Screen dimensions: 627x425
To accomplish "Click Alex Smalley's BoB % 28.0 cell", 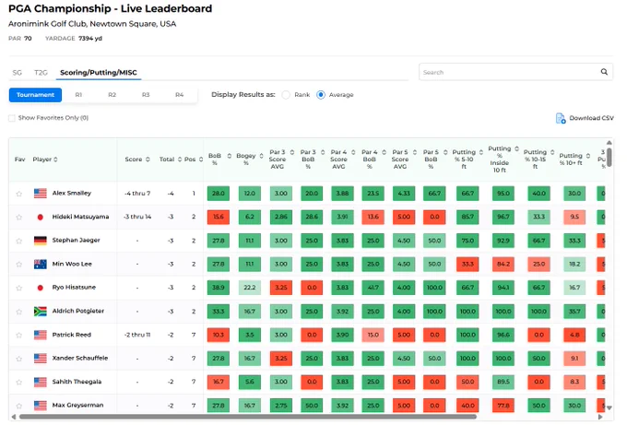I will tap(219, 194).
